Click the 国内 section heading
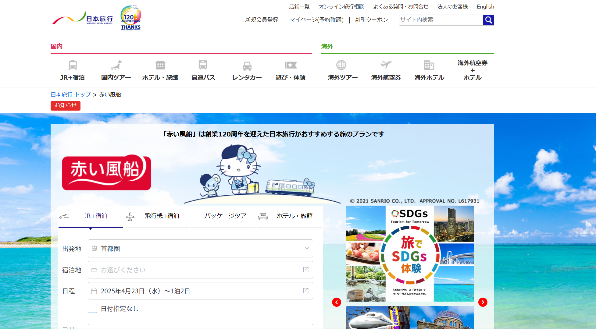The height and width of the screenshot is (329, 596). click(57, 46)
